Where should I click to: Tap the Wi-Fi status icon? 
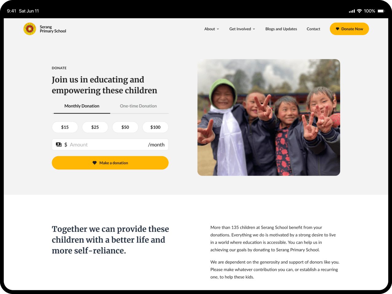click(x=359, y=11)
